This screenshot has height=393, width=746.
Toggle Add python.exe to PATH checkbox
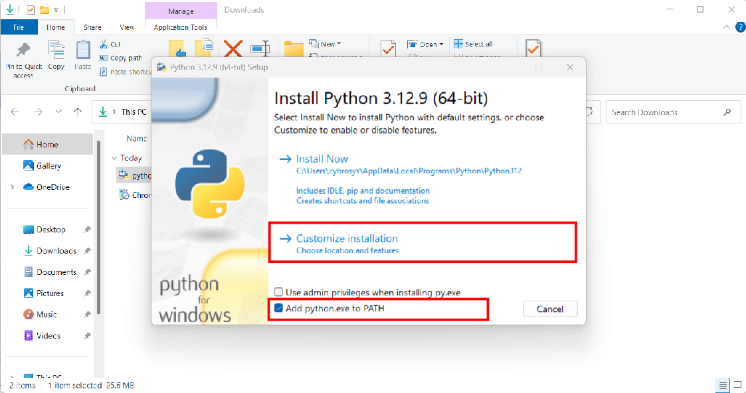click(279, 309)
